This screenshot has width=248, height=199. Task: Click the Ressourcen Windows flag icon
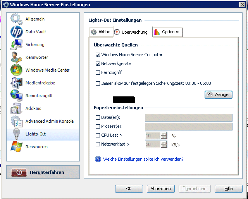point(16,147)
